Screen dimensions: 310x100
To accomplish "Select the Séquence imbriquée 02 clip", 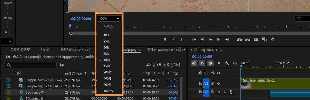I will pyautogui.click(x=275, y=83).
